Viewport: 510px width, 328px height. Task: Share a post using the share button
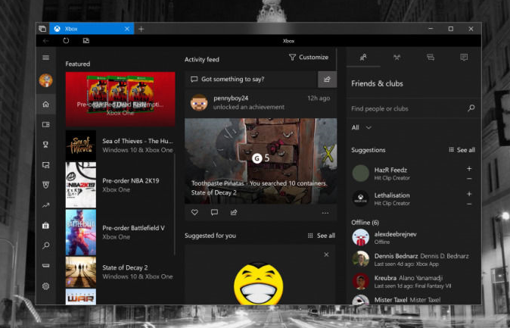pyautogui.click(x=327, y=79)
